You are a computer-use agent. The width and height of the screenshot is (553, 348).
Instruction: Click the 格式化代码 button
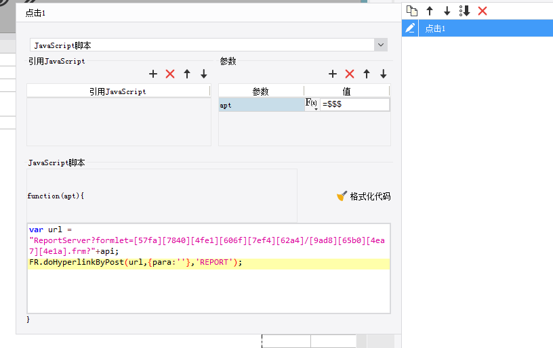(x=364, y=196)
